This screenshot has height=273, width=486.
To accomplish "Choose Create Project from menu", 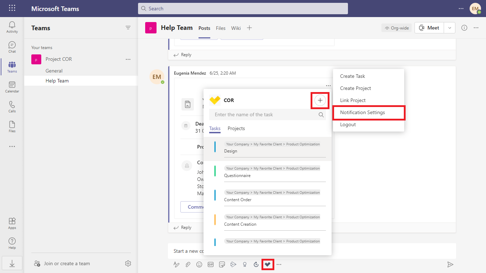I will (x=369, y=88).
